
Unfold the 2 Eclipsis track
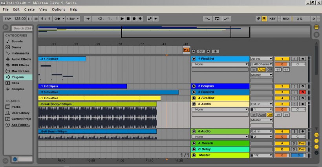[194, 86]
